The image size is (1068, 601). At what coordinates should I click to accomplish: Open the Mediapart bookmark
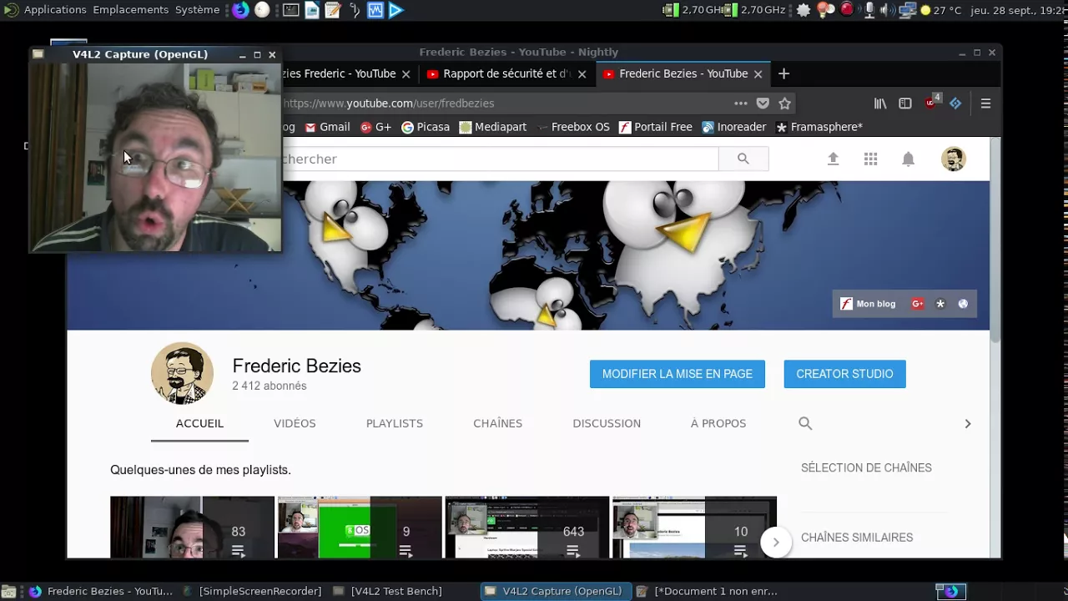(493, 127)
